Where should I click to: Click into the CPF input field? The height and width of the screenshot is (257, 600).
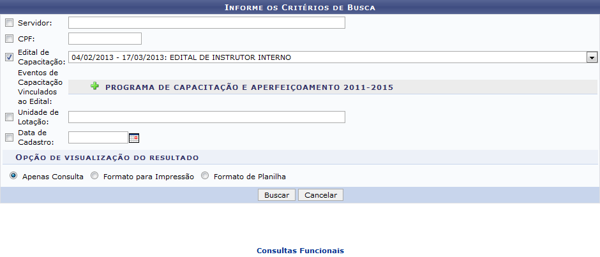pyautogui.click(x=105, y=38)
